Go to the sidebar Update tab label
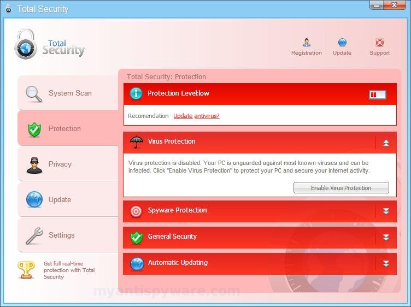The height and width of the screenshot is (307, 411). point(60,199)
